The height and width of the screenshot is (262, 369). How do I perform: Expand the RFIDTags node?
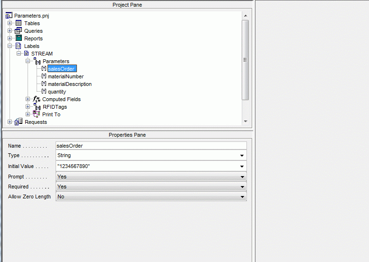point(28,106)
